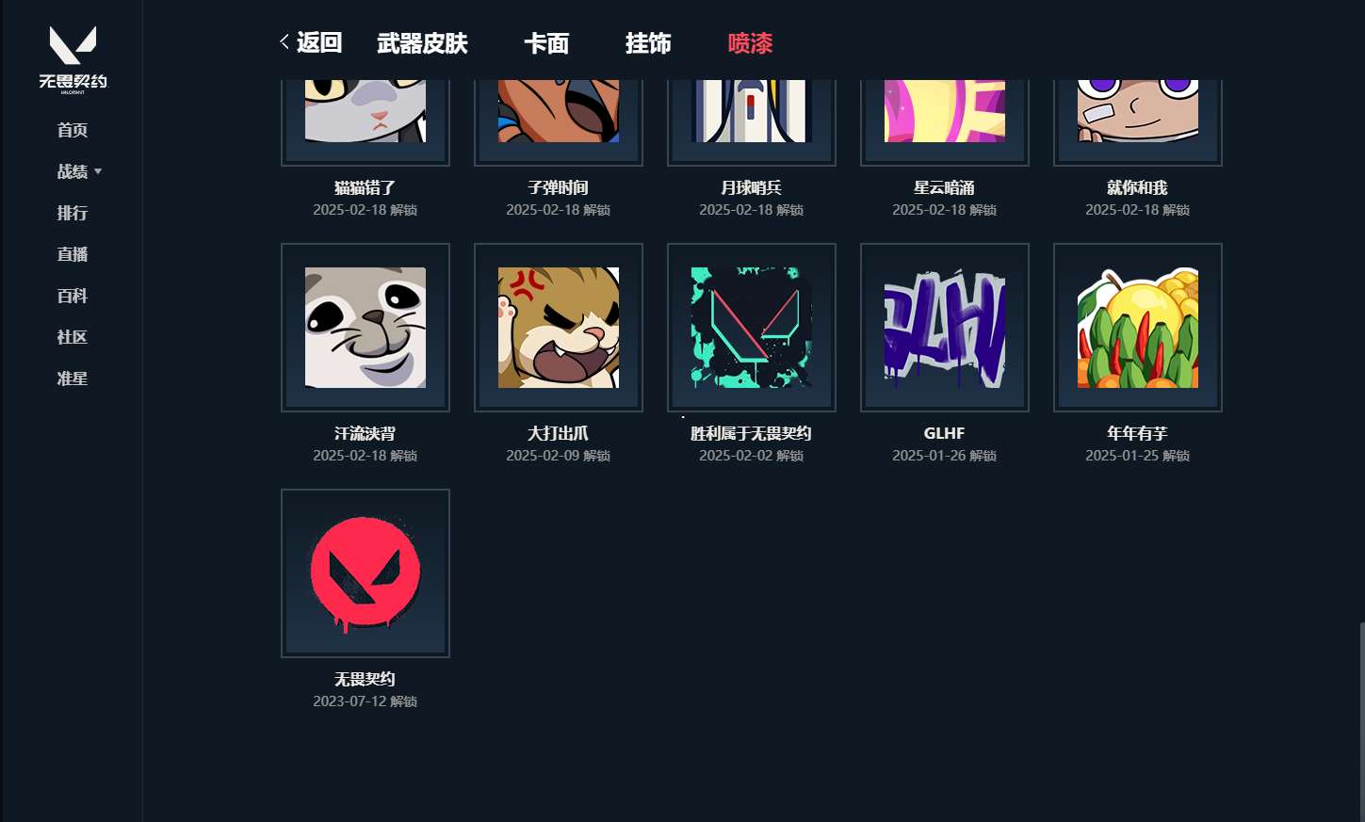This screenshot has height=822, width=1365.
Task: Select the GLHF graffiti spray icon
Action: click(945, 328)
